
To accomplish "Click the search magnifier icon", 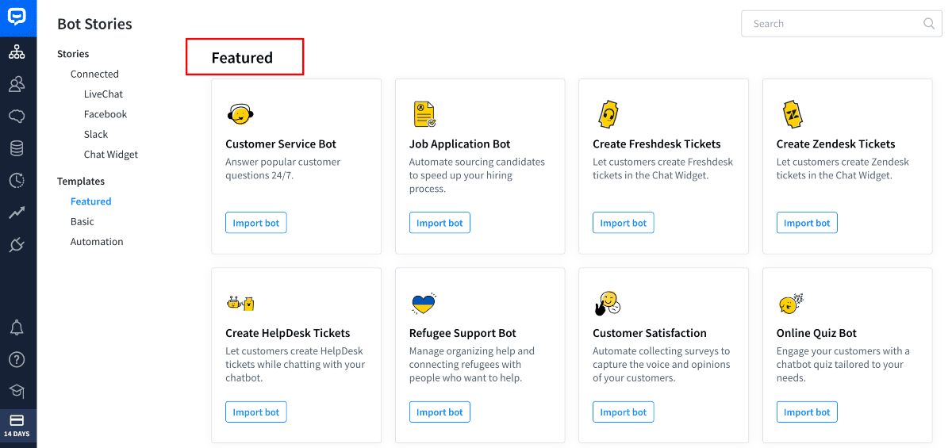I will [x=929, y=24].
